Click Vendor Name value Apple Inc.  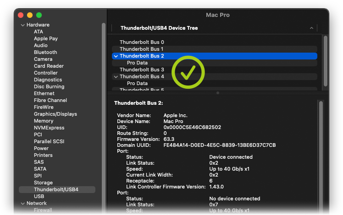coord(176,115)
